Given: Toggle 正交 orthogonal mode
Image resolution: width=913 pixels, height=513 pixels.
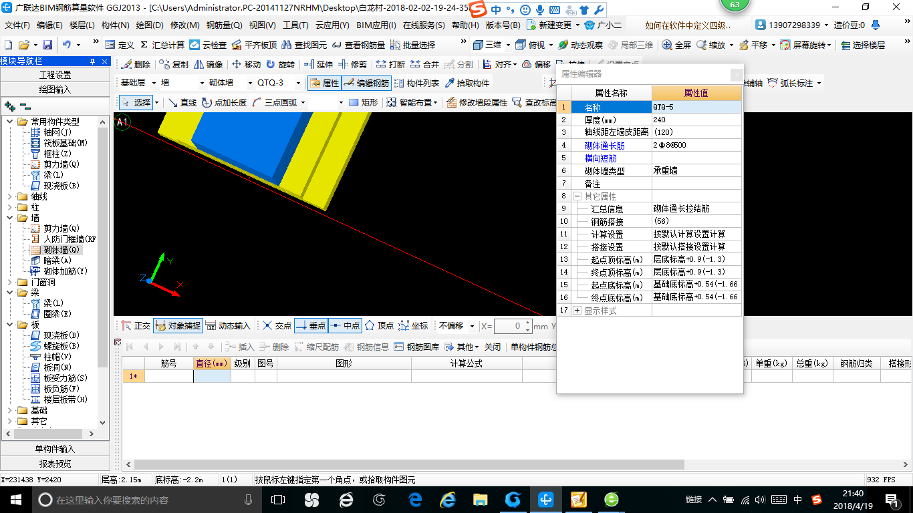Looking at the screenshot, I should (136, 326).
